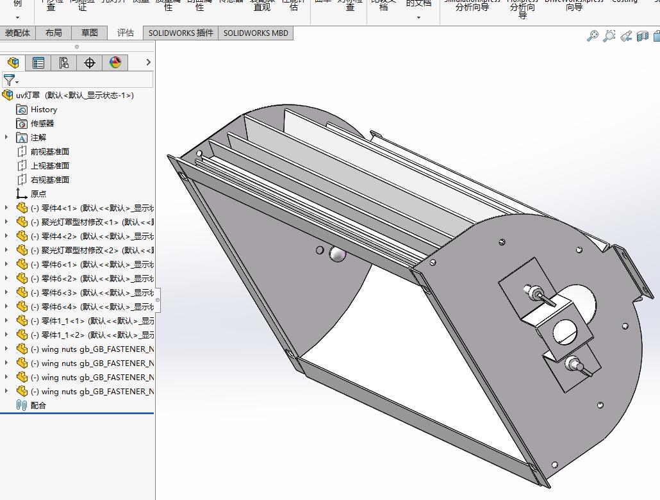Select the 配合 mates folder
Viewport: 660px width, 500px height.
[x=31, y=405]
